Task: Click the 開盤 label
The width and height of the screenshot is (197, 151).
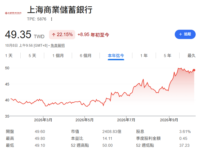Action: click(x=10, y=132)
